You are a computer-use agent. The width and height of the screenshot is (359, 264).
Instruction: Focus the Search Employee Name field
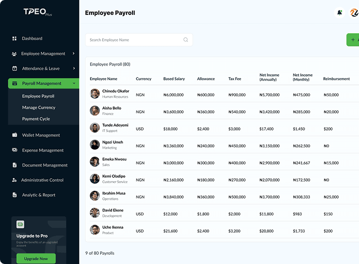point(135,40)
